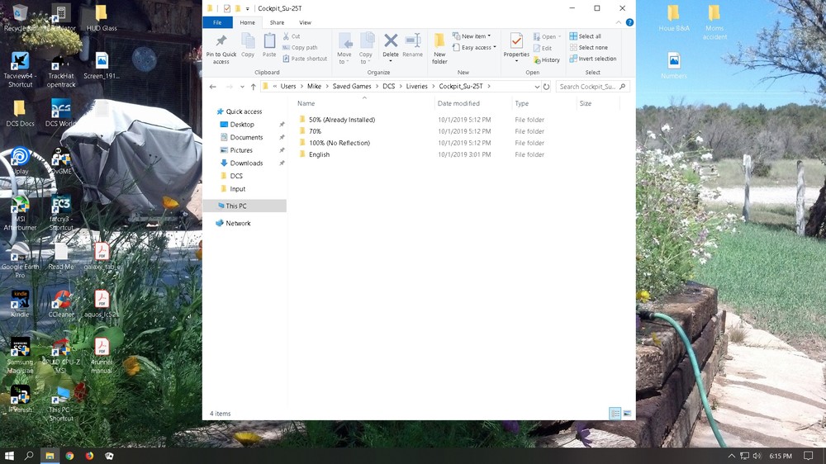Show file History from the ribbon

547,60
